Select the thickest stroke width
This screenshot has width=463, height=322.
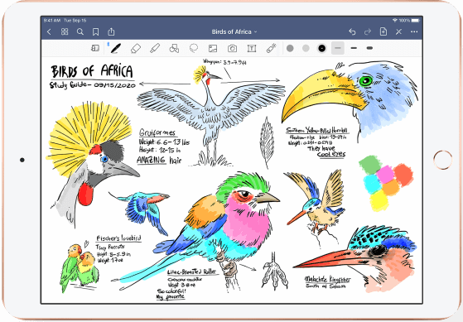(x=369, y=48)
